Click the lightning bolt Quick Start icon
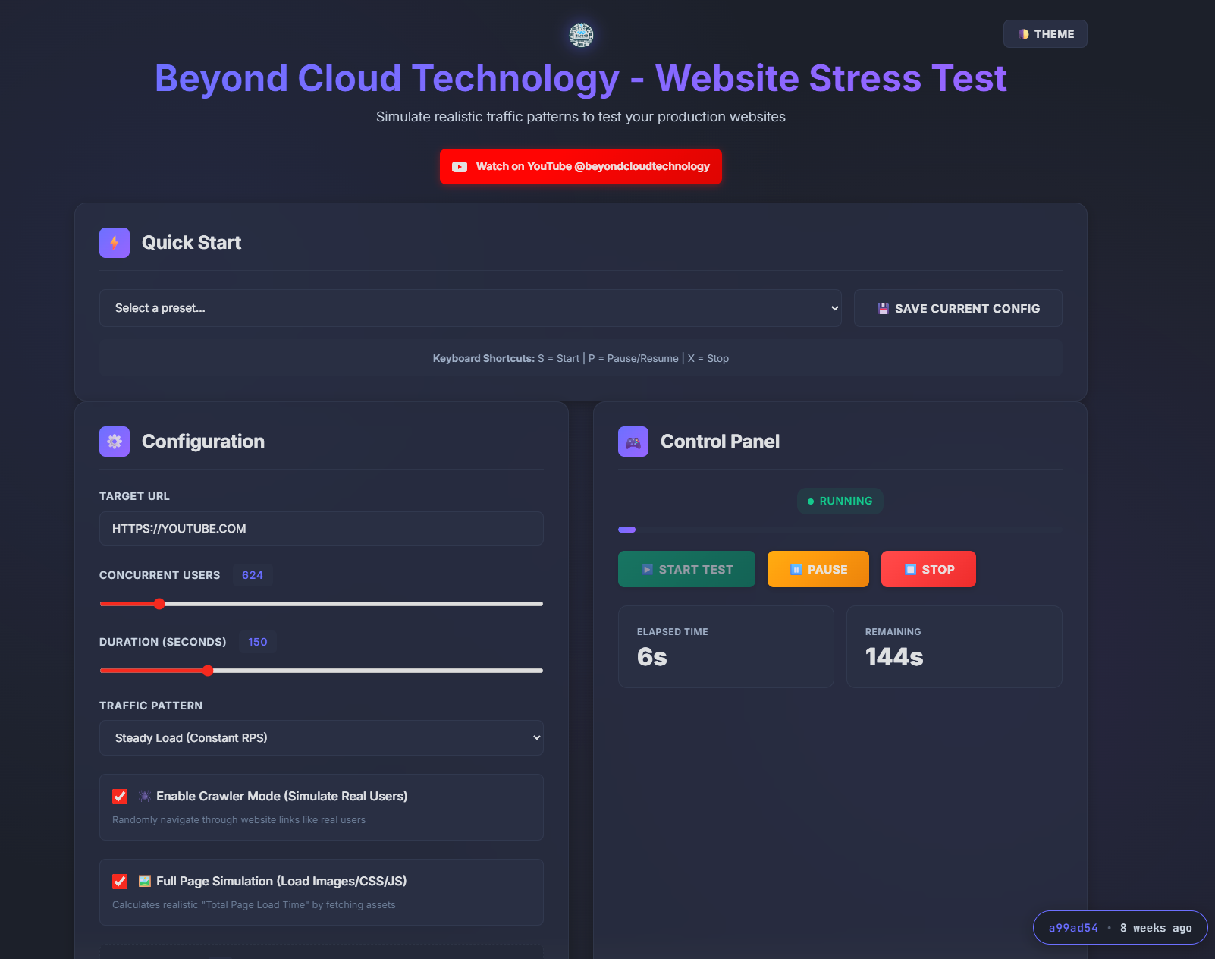The height and width of the screenshot is (959, 1215). pyautogui.click(x=115, y=243)
